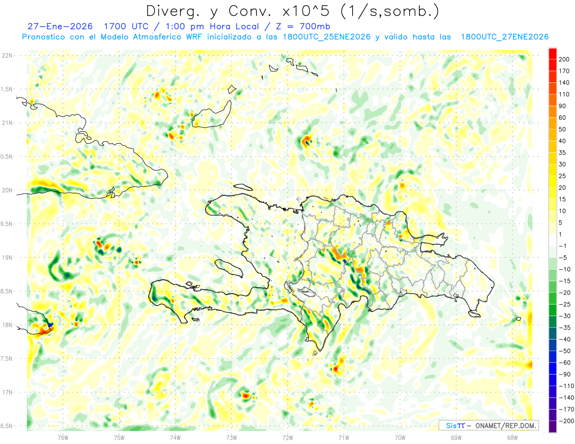Click the "SisTT - ONAMET/REP.DOM." credit box

[488, 425]
